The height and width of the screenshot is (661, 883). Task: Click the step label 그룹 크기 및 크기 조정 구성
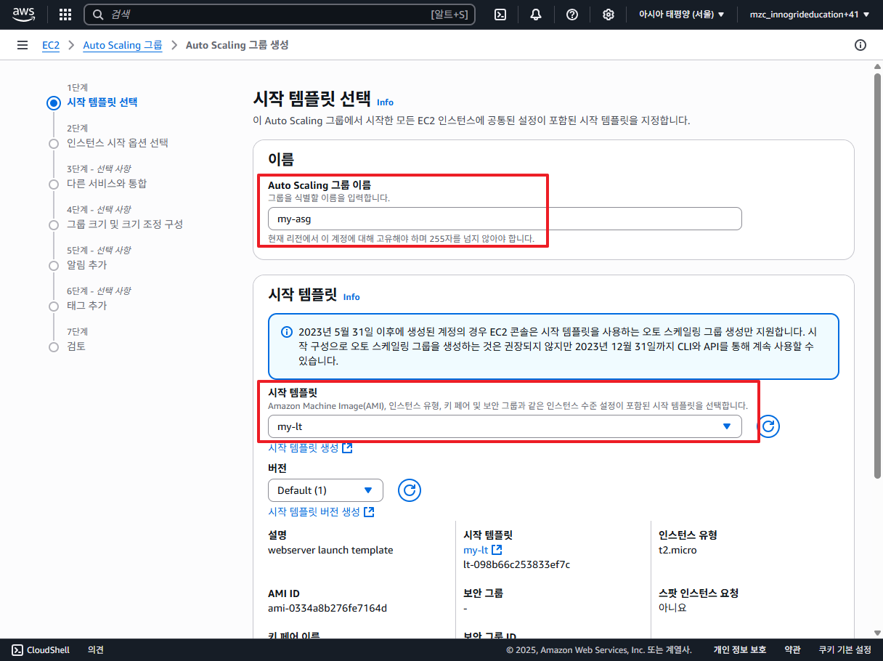[125, 224]
